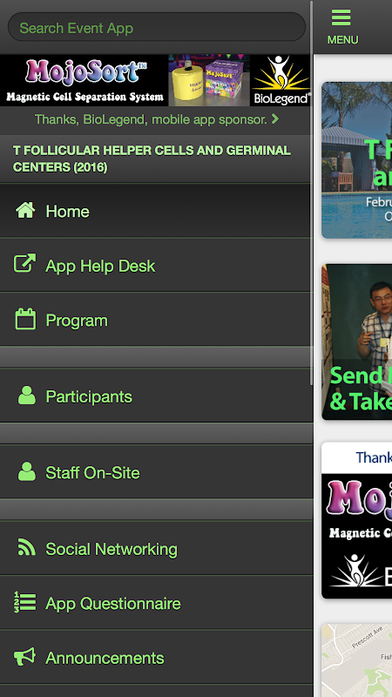Click the 'Thanks, BioLegend, mobile app sponsor' link

(x=151, y=119)
